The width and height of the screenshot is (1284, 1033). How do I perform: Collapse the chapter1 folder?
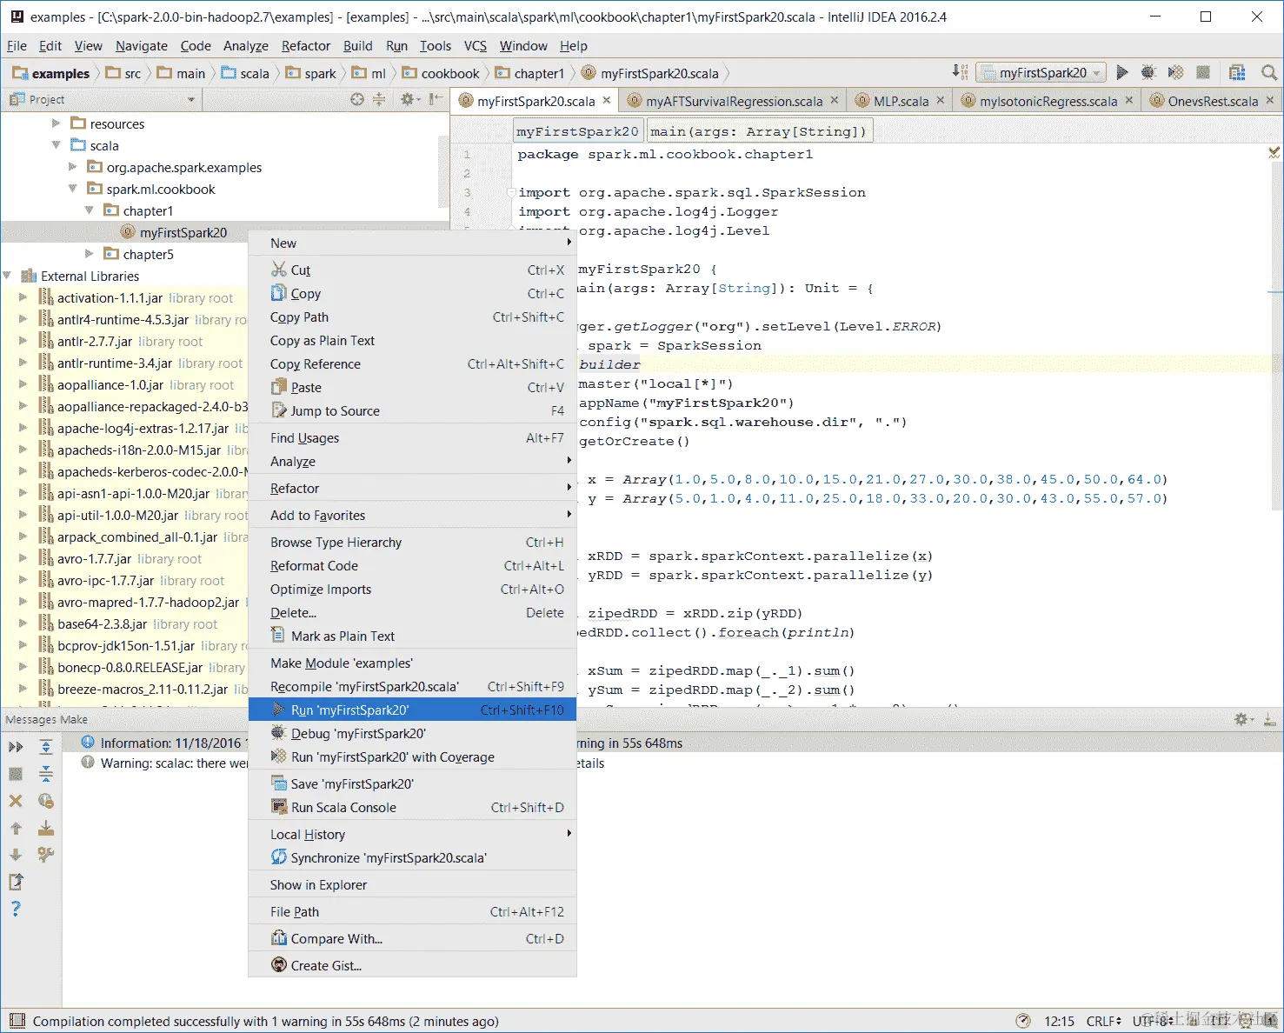(89, 210)
